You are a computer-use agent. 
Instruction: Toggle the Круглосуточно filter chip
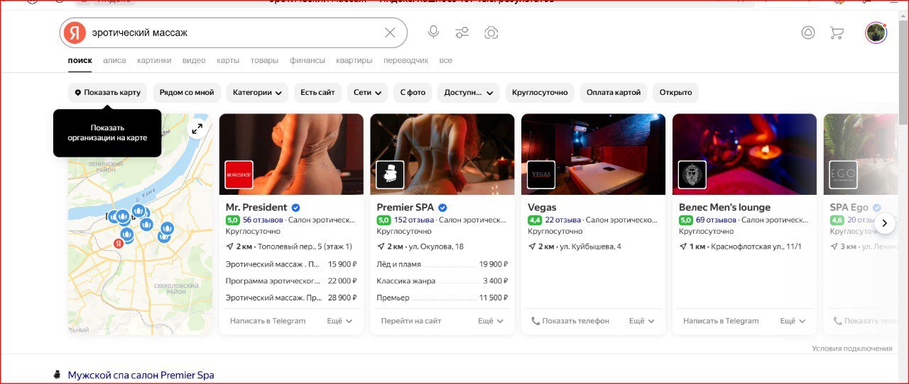pyautogui.click(x=540, y=92)
